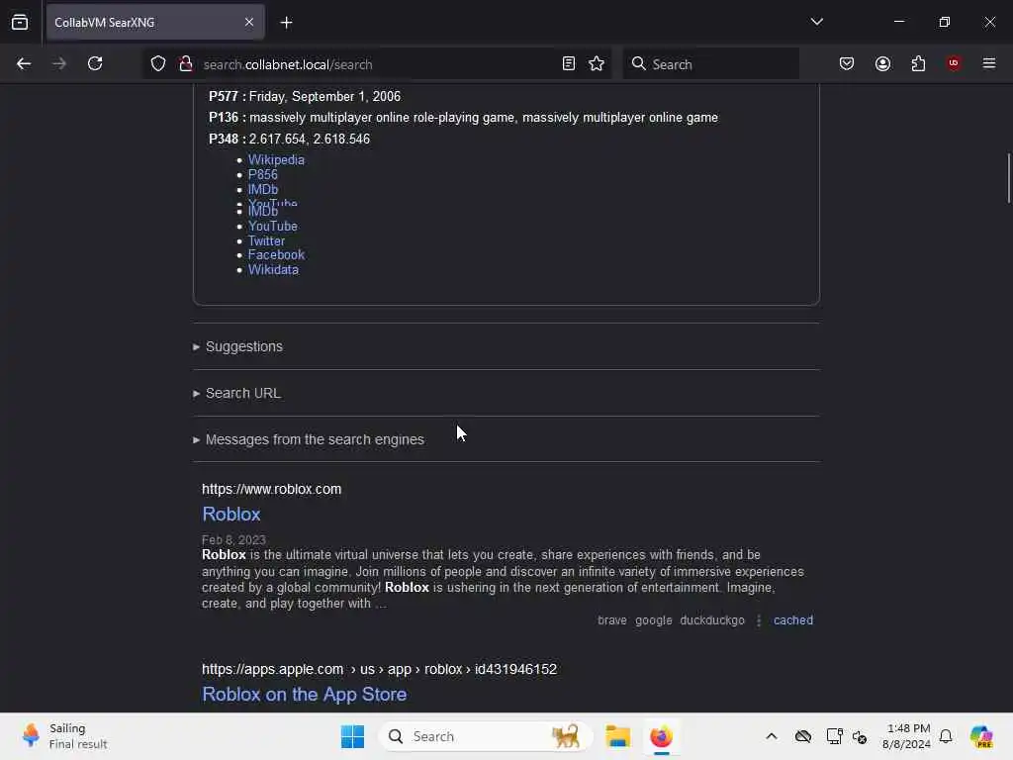Screen dimensions: 1013x760
Task: Open the extensions puzzle icon
Action: (918, 63)
